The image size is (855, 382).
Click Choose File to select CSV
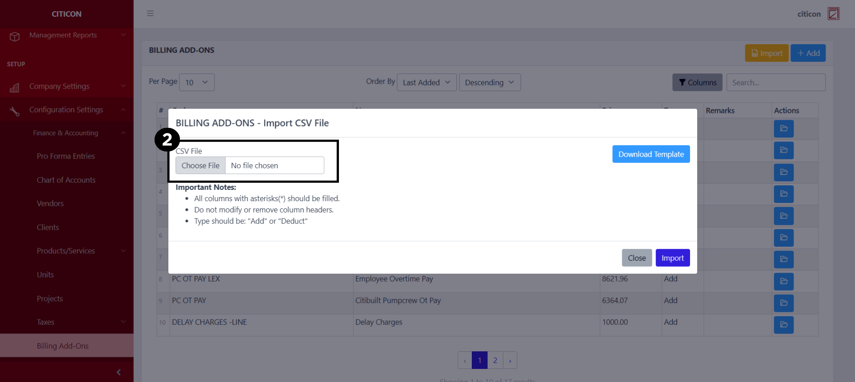click(x=200, y=165)
